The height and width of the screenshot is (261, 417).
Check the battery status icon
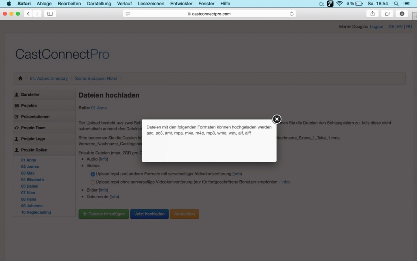359,4
